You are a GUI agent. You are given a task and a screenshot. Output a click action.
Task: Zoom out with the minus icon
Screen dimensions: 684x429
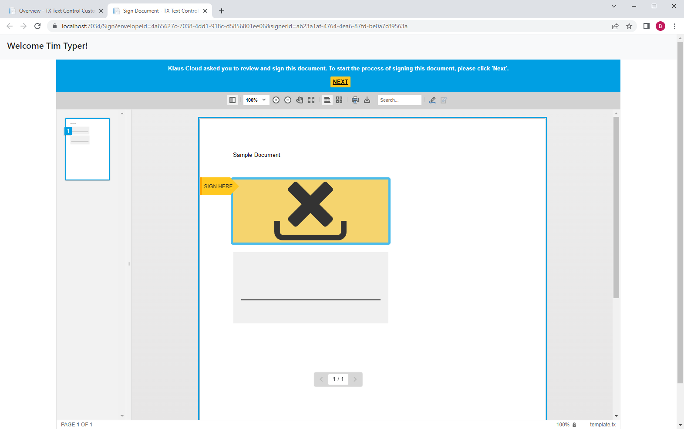pos(288,100)
